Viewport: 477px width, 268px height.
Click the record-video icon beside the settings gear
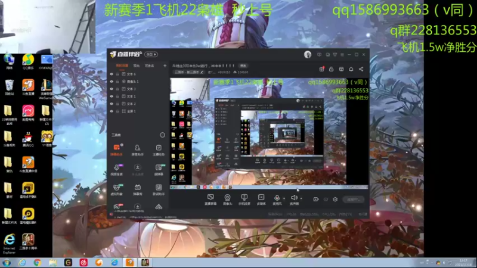316,200
